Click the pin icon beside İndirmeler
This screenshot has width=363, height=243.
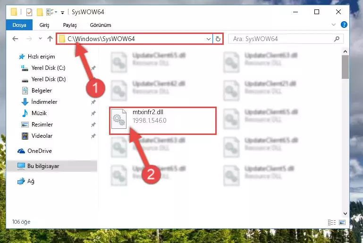(x=93, y=102)
